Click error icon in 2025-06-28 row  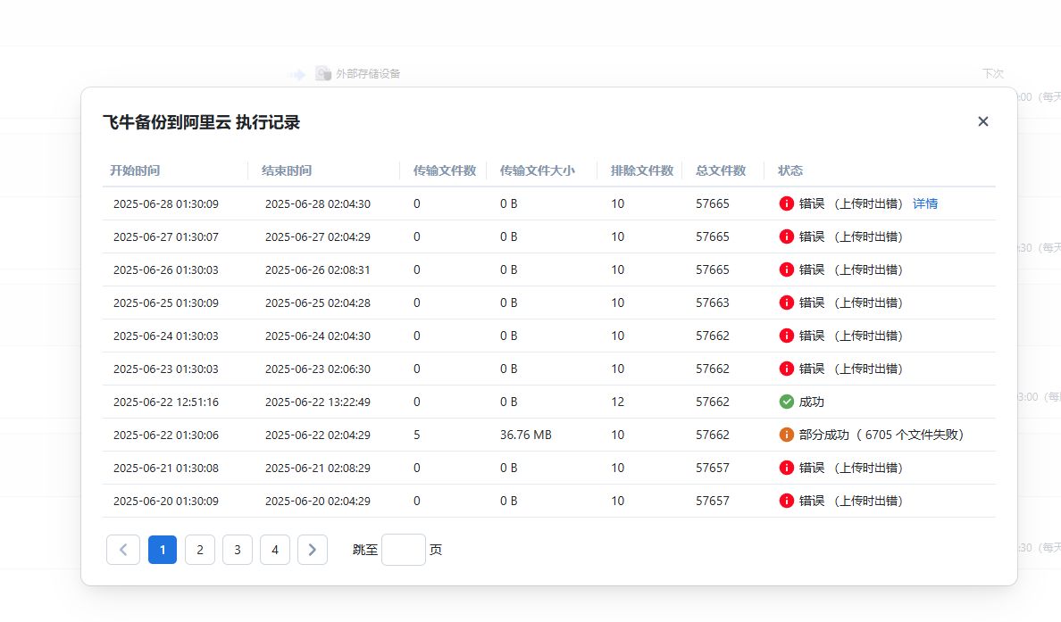click(x=786, y=203)
